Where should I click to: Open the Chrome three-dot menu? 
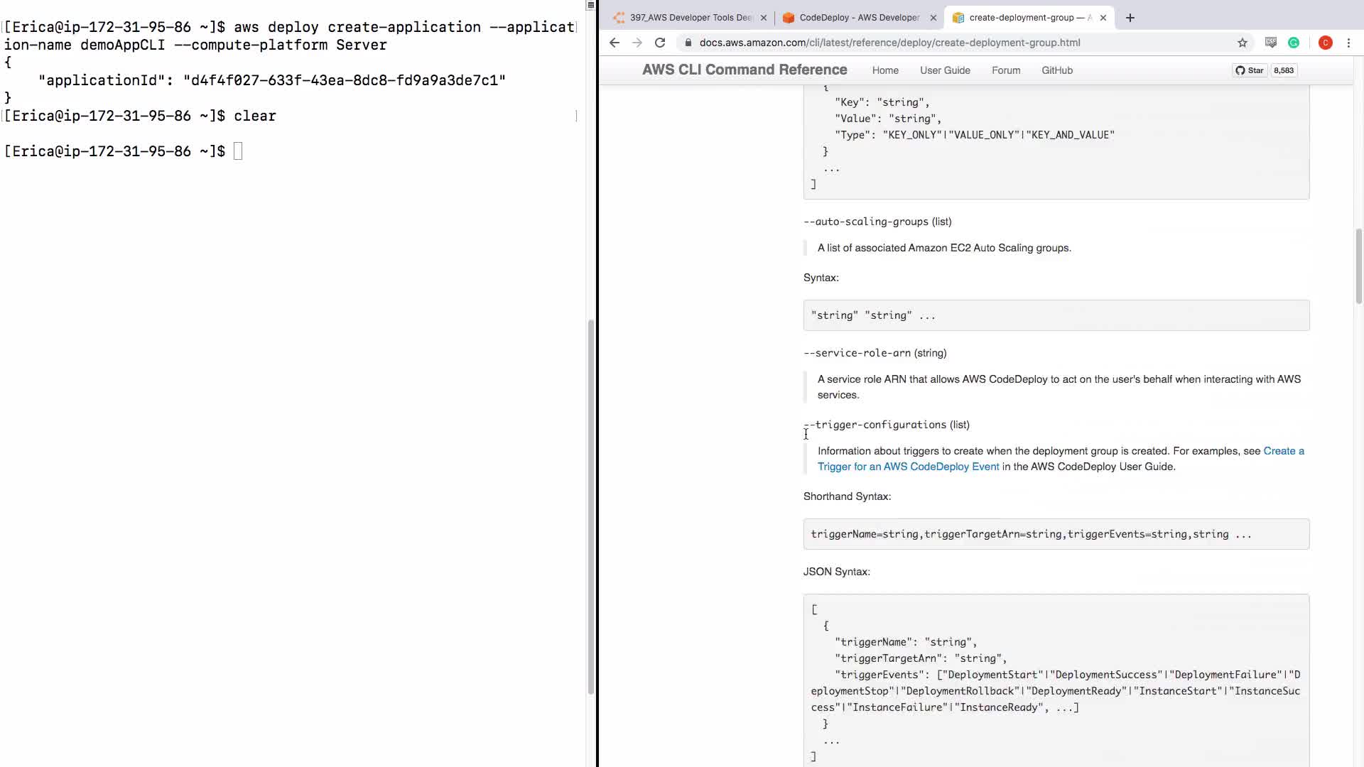tap(1348, 43)
